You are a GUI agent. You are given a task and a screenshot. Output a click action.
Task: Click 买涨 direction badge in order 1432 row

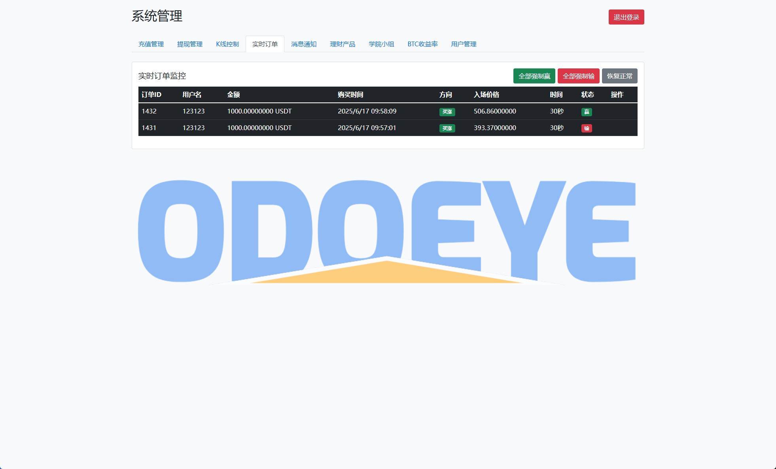point(447,112)
